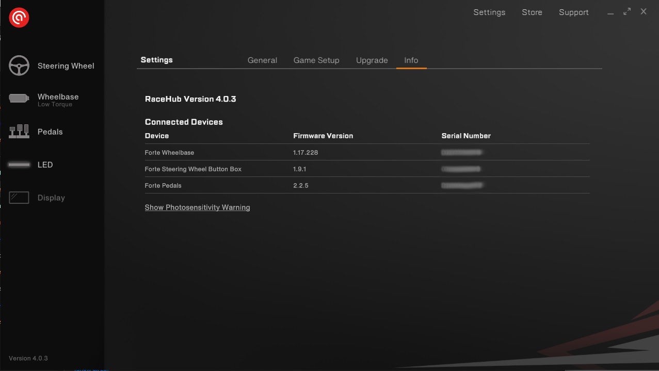Image resolution: width=659 pixels, height=371 pixels.
Task: Open the Support menu item
Action: point(574,12)
